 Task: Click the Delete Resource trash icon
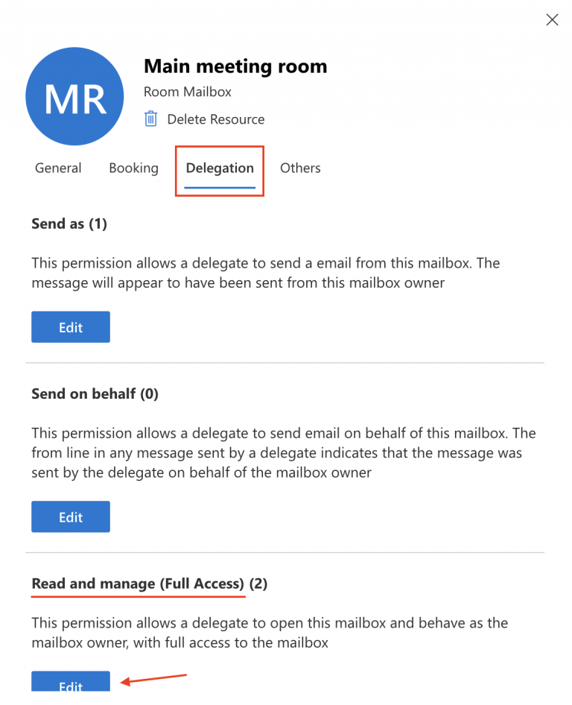151,118
